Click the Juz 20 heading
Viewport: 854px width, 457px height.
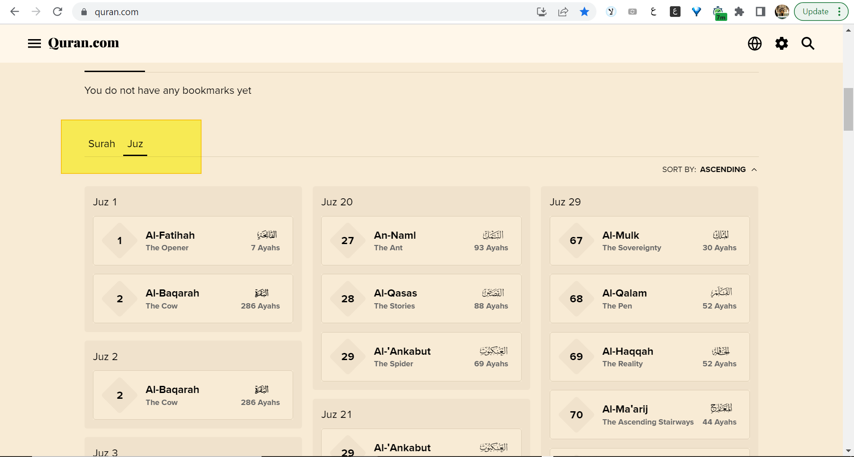337,202
